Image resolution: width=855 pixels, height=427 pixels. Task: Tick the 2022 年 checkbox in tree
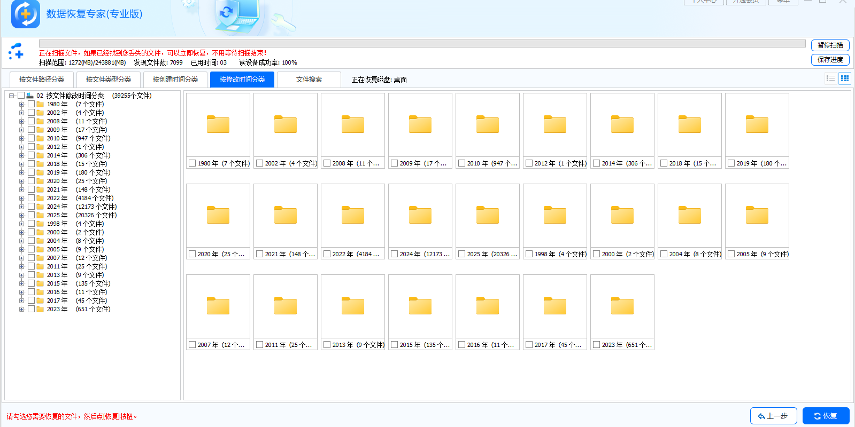32,198
